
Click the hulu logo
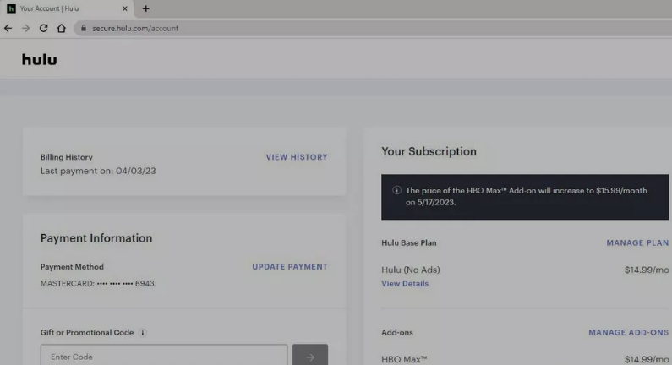click(x=40, y=59)
